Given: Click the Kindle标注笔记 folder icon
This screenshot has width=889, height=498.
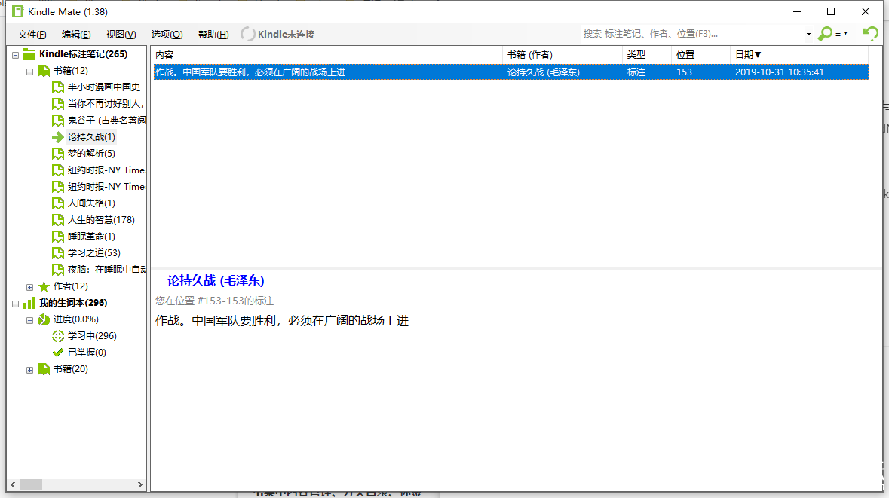Looking at the screenshot, I should click(29, 54).
